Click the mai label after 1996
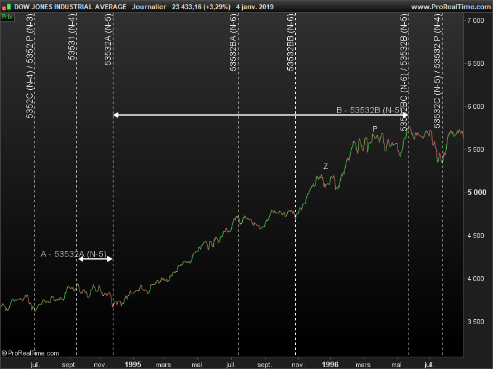This screenshot has width=493, height=369. pyautogui.click(x=396, y=365)
